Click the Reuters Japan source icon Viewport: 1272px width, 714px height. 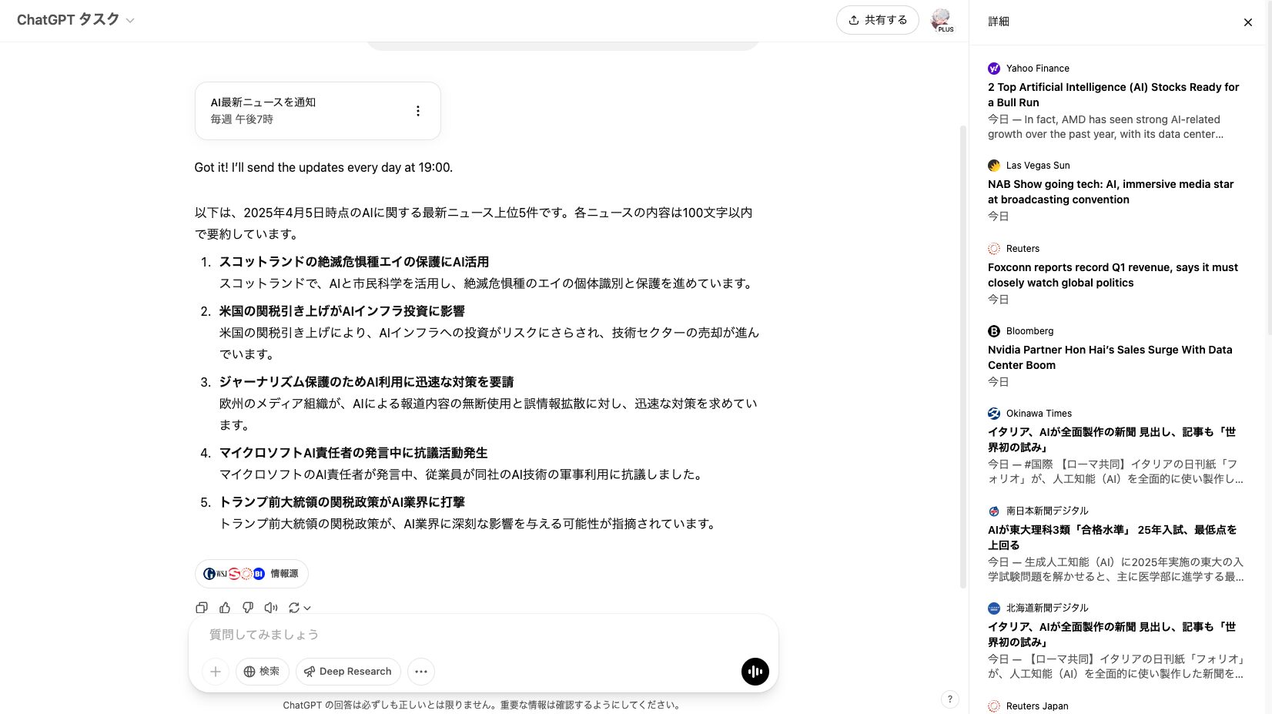pyautogui.click(x=994, y=706)
